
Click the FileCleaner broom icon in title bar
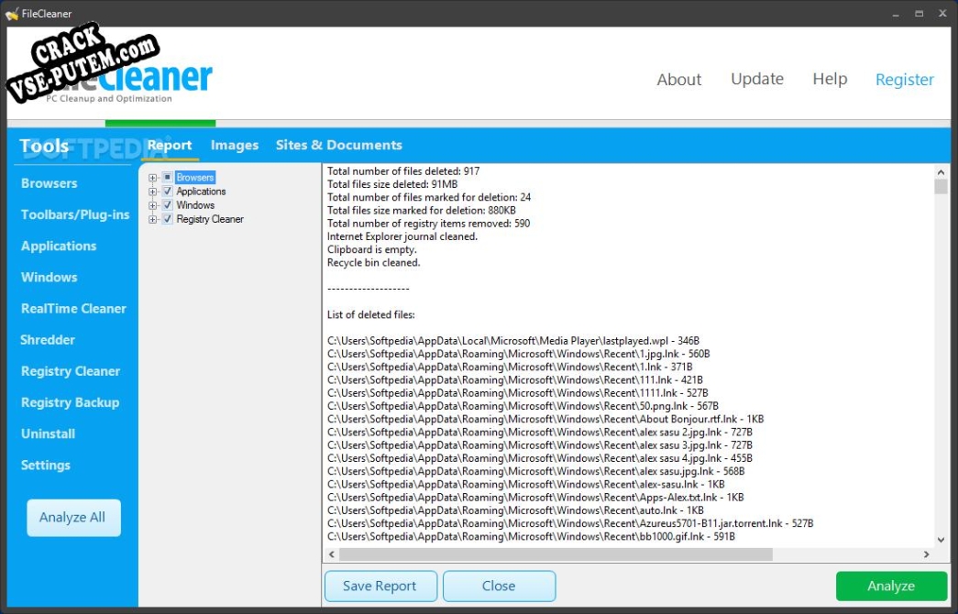pos(12,14)
